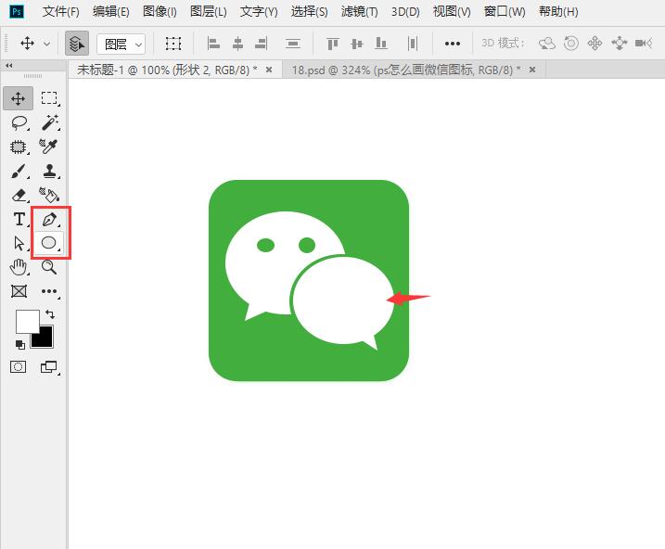665x549 pixels.
Task: Toggle the auto-select layer option
Action: click(x=77, y=44)
